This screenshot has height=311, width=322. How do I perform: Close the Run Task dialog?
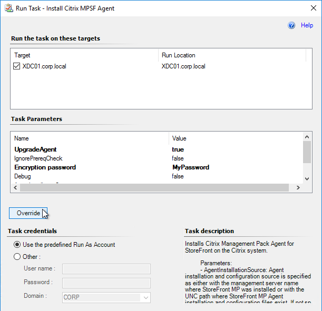click(x=314, y=8)
